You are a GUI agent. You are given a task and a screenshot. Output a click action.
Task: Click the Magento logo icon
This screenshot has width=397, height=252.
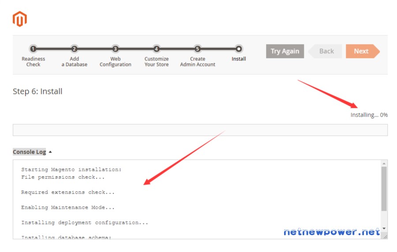pos(20,19)
